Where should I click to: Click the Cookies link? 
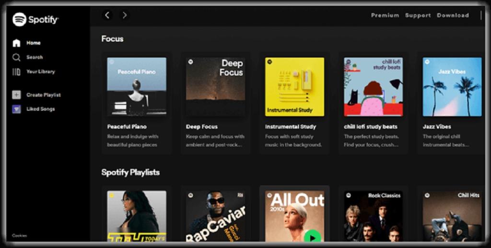coord(19,236)
